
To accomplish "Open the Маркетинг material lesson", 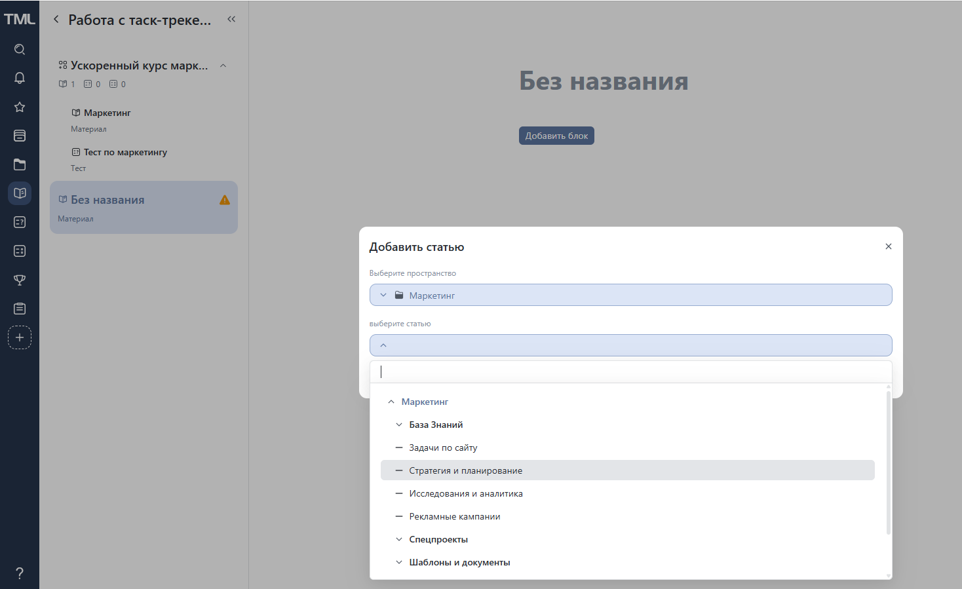I will pyautogui.click(x=106, y=113).
